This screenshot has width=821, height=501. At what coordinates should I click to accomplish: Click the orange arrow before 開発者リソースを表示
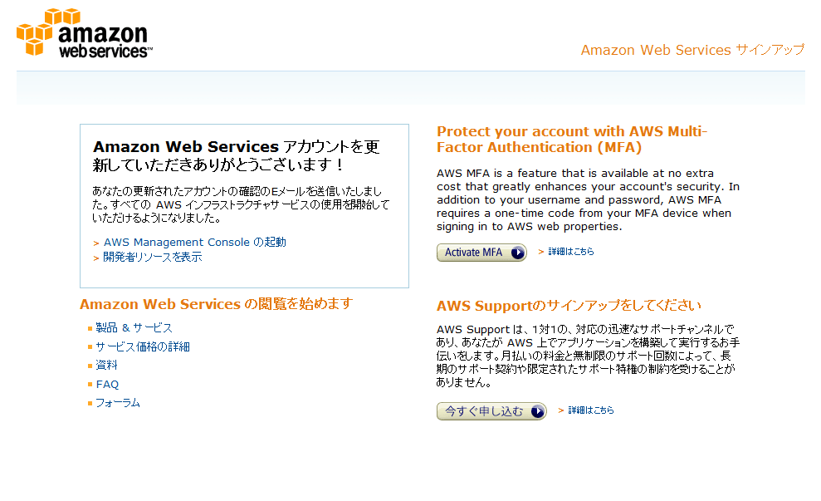point(96,258)
